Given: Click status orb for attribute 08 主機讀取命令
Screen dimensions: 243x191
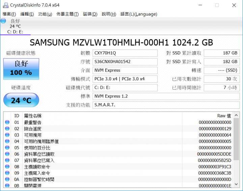Looking at the screenshot, I should (x=7, y=167).
